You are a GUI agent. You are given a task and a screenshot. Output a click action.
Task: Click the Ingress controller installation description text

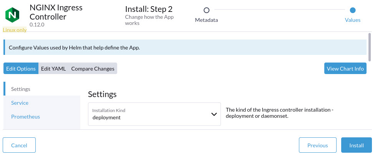click(280, 114)
